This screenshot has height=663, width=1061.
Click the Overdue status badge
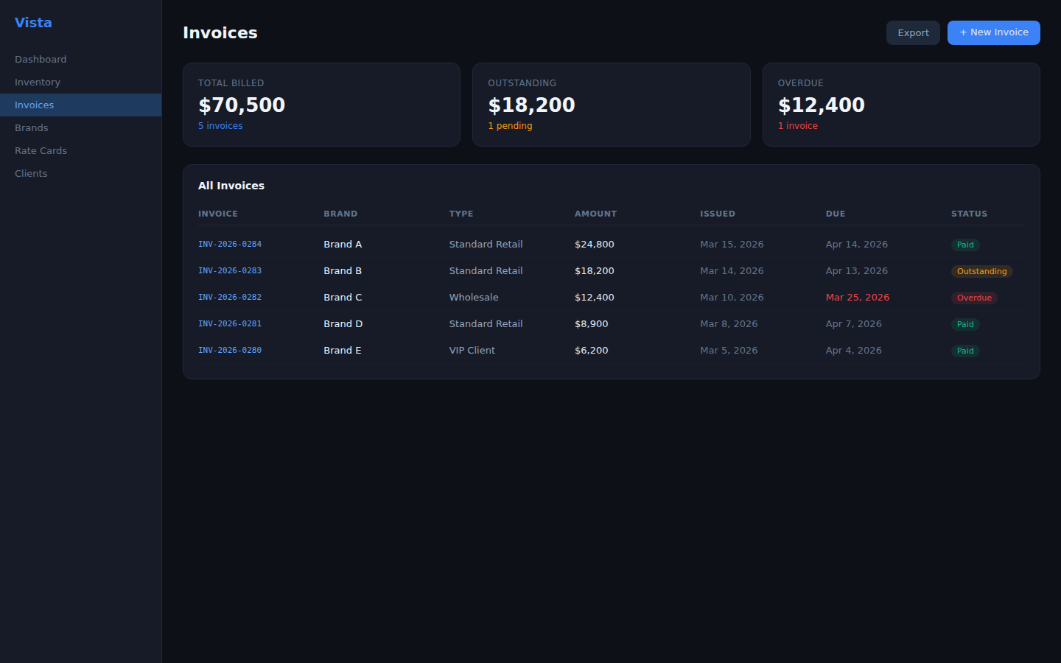973,298
